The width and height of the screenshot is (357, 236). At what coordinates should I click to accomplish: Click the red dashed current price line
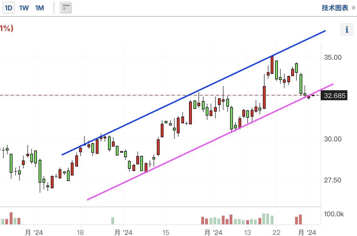160,95
